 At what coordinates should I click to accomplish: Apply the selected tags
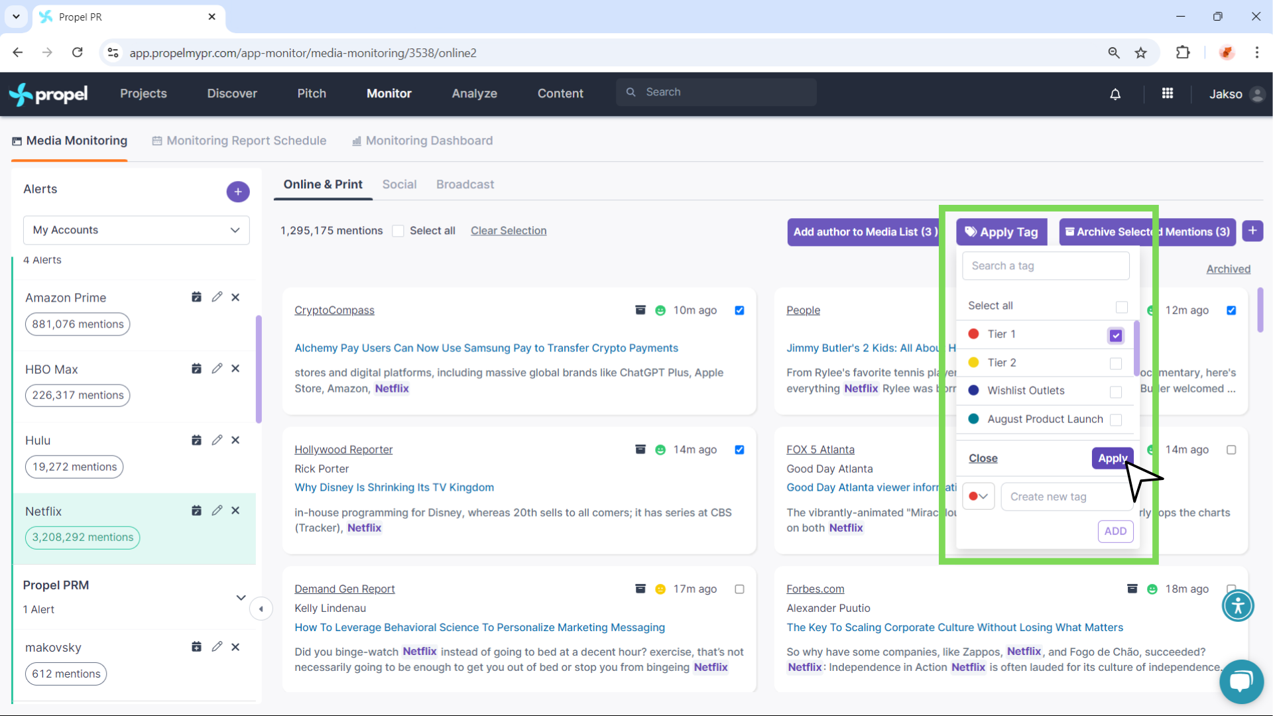(x=1113, y=458)
